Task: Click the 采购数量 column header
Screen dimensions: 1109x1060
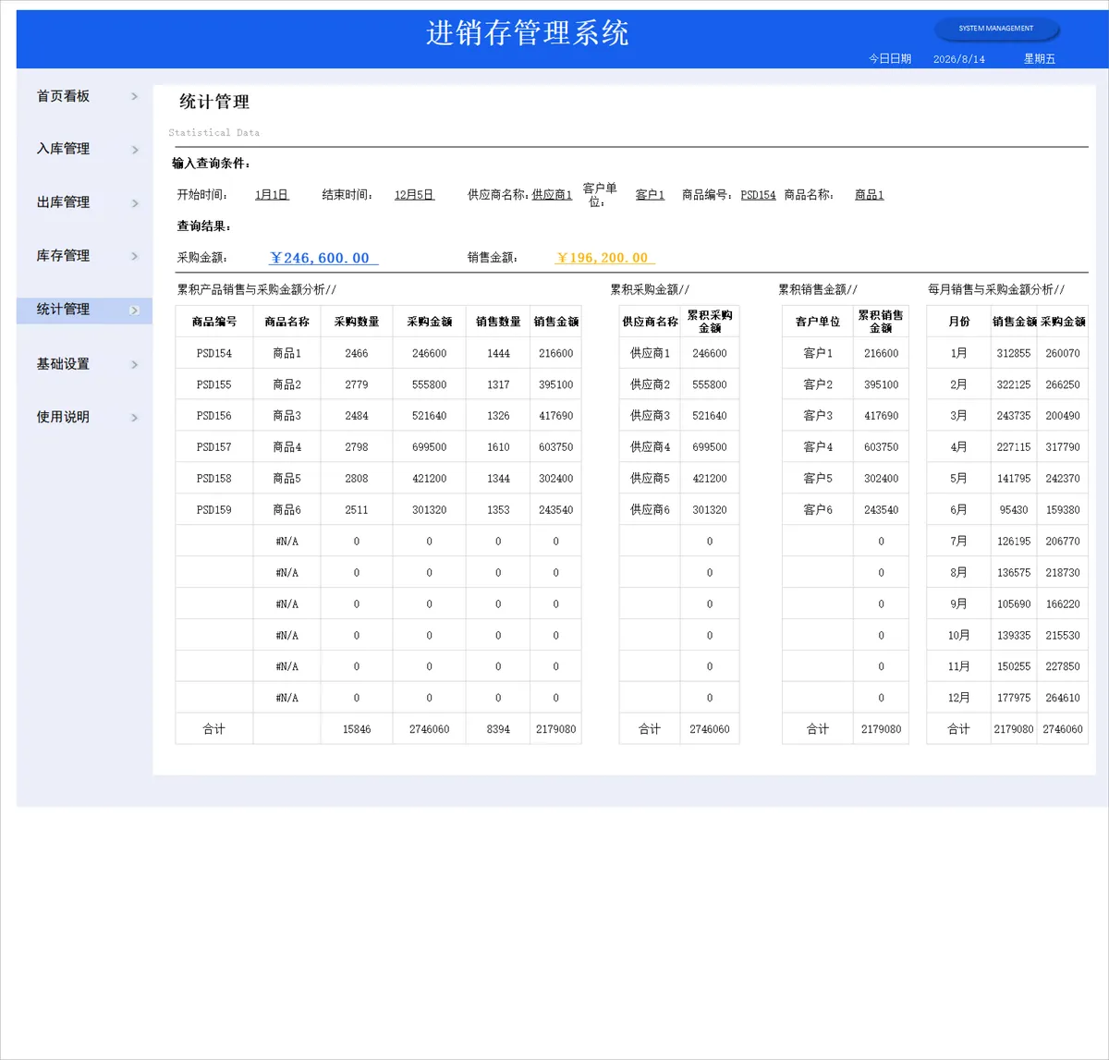Action: 357,322
